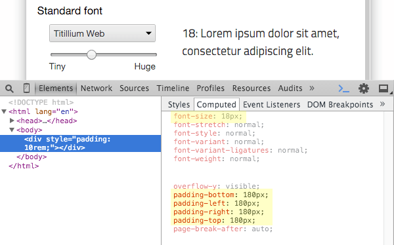The width and height of the screenshot is (394, 245).
Task: Click the DevTools search magnifier icon
Action: tap(9, 88)
